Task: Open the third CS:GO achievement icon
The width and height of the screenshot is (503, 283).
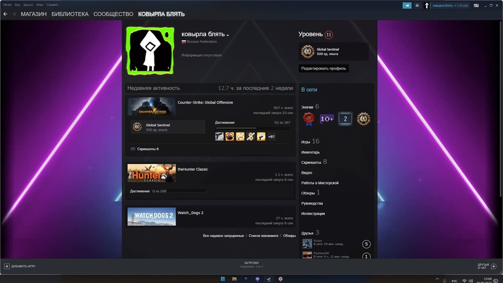Action: click(240, 136)
